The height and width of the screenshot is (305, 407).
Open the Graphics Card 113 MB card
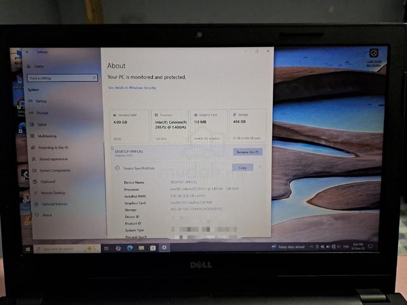(x=209, y=126)
